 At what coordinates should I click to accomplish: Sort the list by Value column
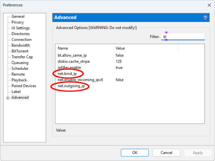(146, 48)
